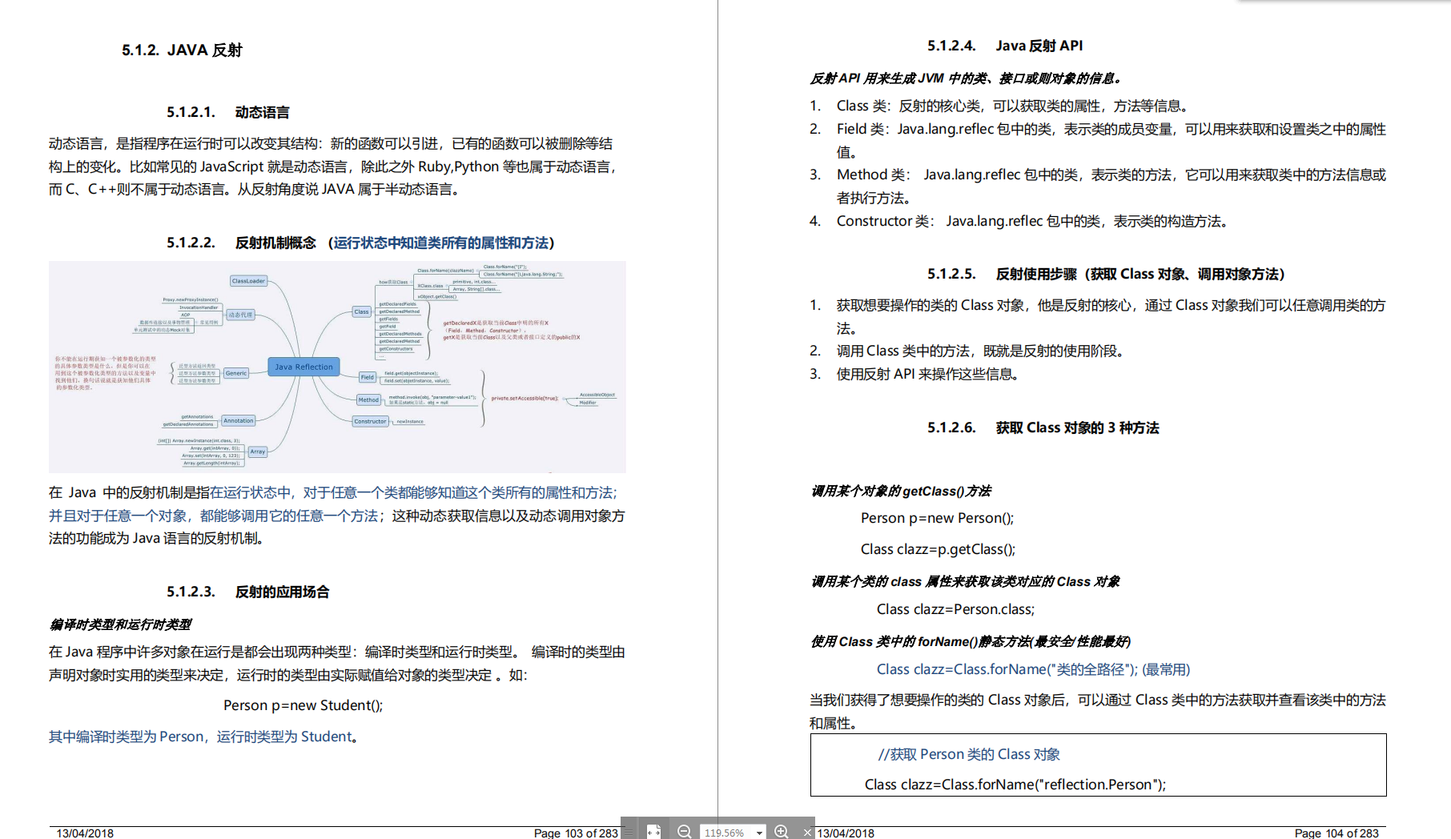
Task: Click blue text '运行状态中知道类所有的属性和方法'
Action: tap(441, 243)
